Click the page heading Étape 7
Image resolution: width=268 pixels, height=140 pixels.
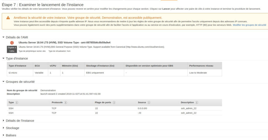(x=43, y=5)
